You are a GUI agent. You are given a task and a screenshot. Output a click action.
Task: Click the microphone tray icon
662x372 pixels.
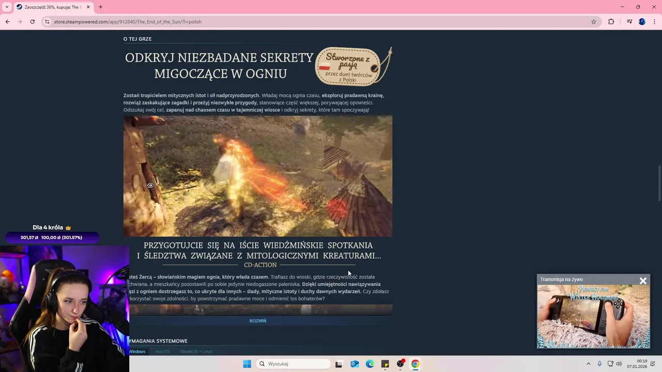pos(599,364)
